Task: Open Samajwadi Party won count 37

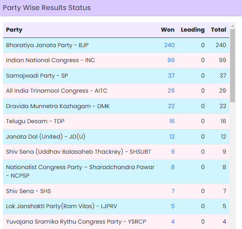Action: (x=171, y=76)
